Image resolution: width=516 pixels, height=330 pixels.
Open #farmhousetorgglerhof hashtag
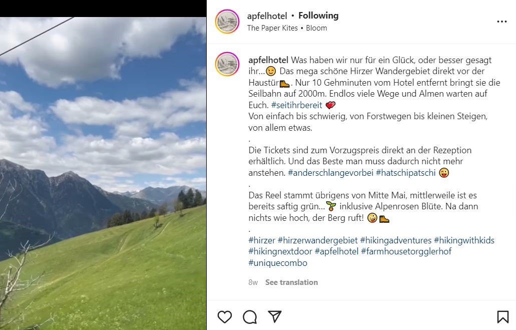(406, 251)
